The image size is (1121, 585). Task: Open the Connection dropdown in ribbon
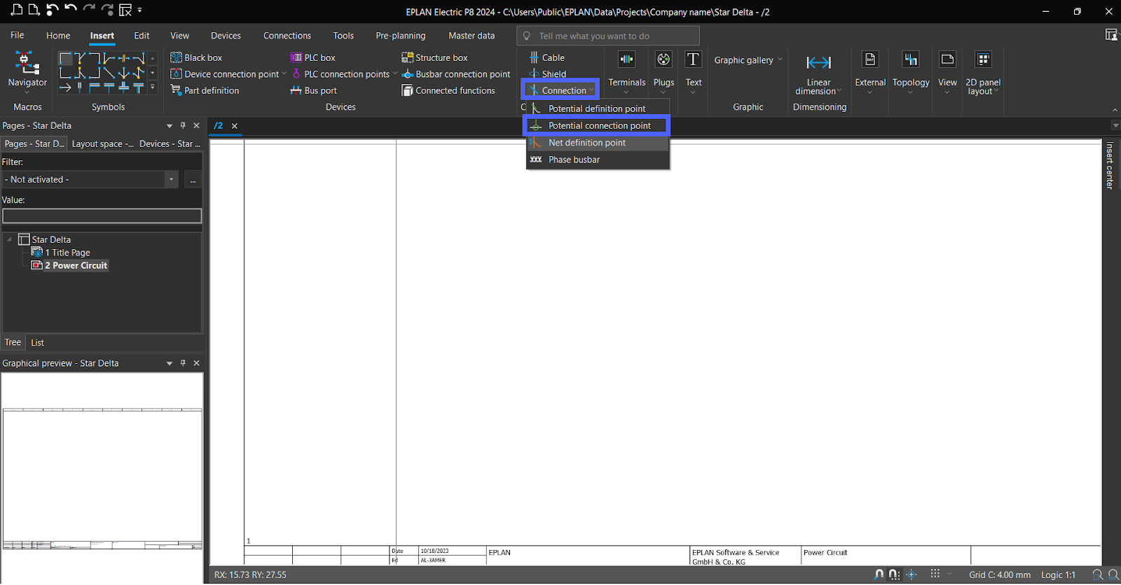(x=560, y=90)
